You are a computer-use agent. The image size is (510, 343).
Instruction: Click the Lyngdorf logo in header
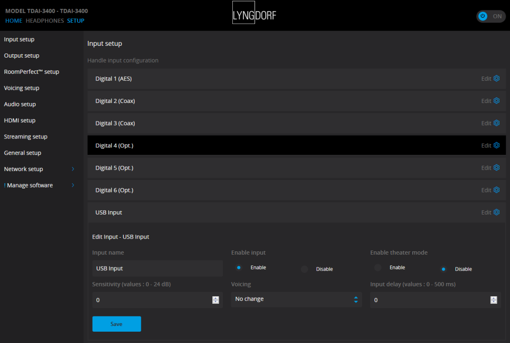[255, 16]
